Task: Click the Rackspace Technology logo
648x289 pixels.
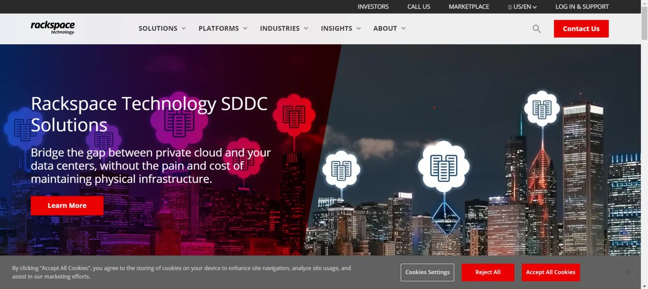Action: click(53, 28)
